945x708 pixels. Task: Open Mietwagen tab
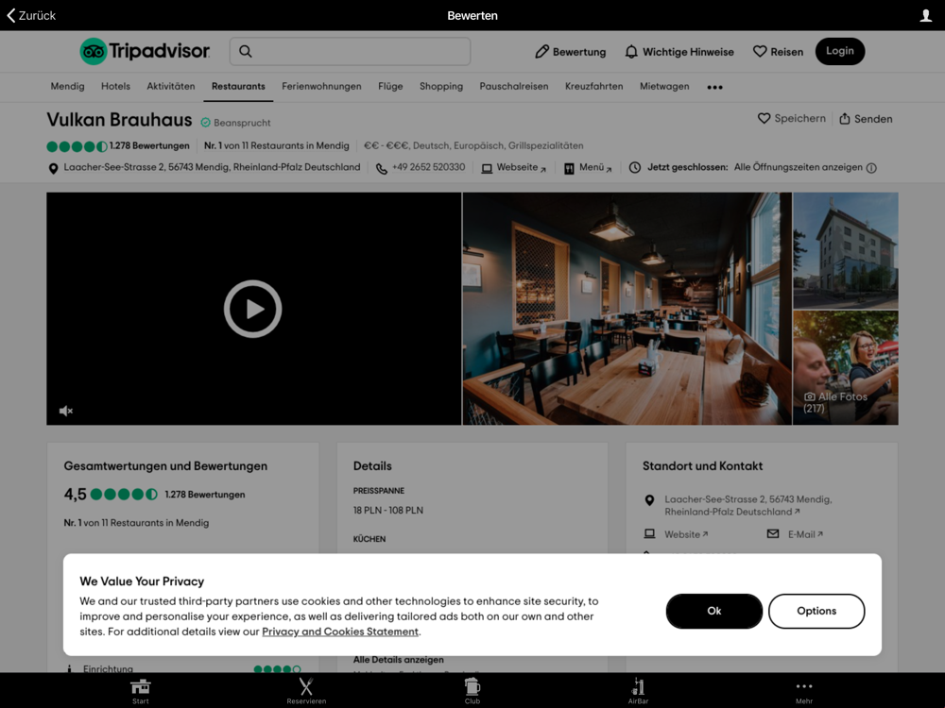664,86
